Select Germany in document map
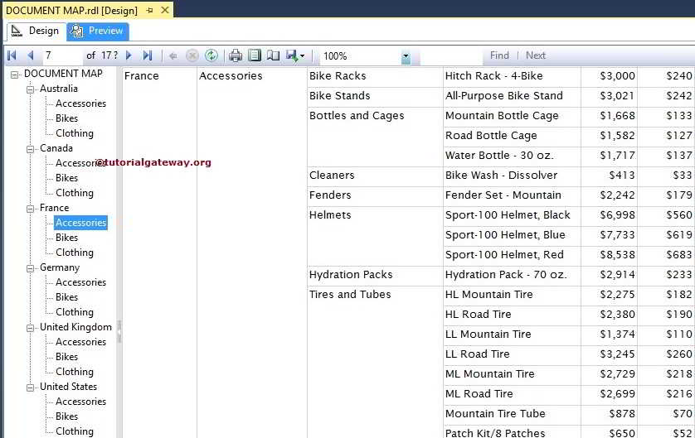The height and width of the screenshot is (438, 695). (60, 267)
